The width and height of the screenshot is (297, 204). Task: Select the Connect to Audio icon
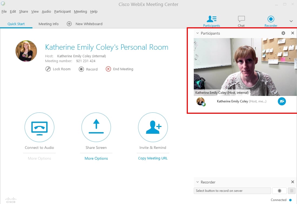pyautogui.click(x=39, y=127)
